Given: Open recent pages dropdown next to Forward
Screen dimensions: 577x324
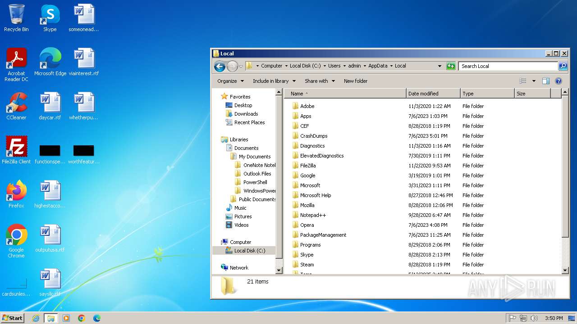Looking at the screenshot, I should click(x=241, y=67).
